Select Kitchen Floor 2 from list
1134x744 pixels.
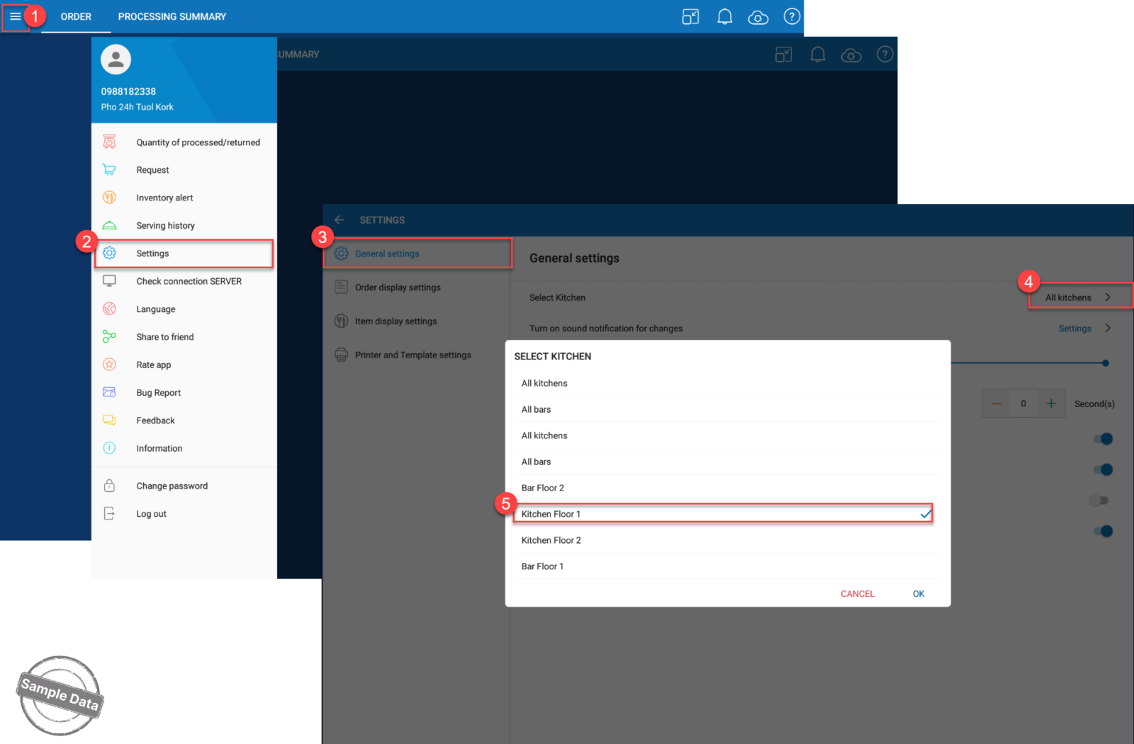[x=551, y=540]
